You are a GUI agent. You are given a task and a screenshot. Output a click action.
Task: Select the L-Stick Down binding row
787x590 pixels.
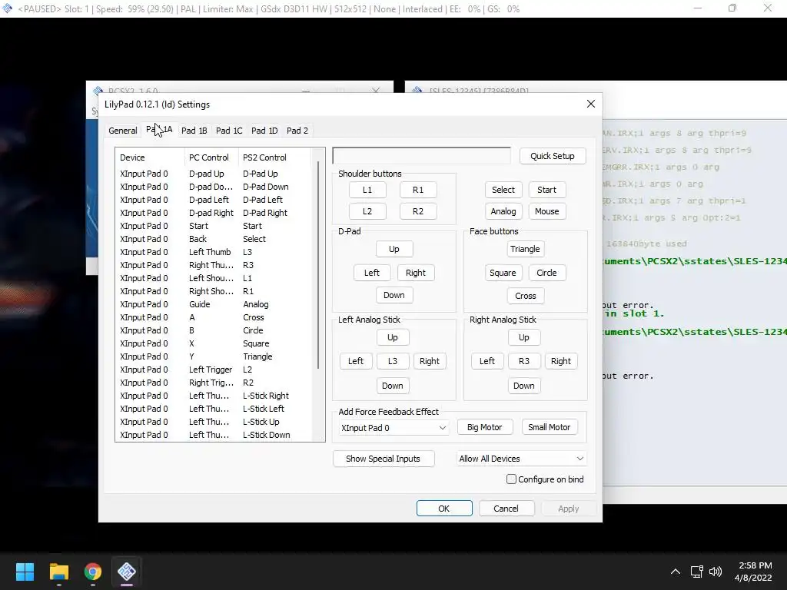click(x=214, y=435)
